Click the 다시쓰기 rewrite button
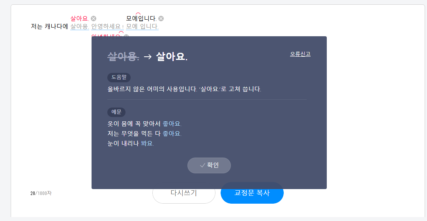Image resolution: width=427 pixels, height=221 pixels. tap(184, 193)
